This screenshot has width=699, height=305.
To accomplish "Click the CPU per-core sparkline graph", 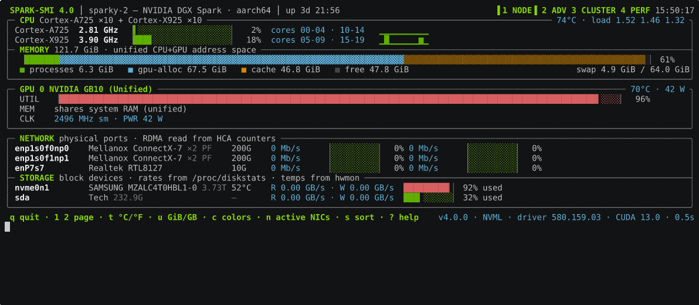I will (x=404, y=39).
